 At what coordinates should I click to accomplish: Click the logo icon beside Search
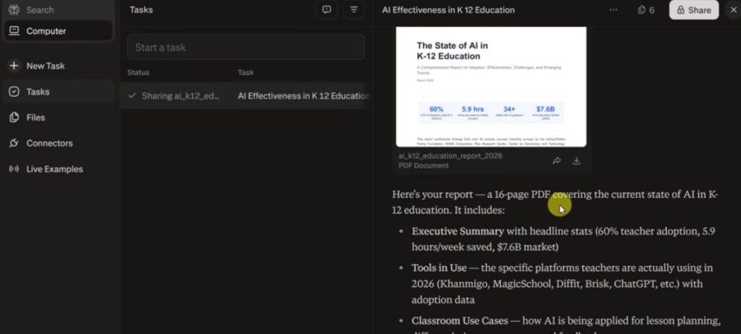(13, 10)
